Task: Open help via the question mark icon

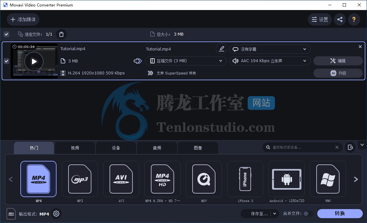Action: [354, 19]
